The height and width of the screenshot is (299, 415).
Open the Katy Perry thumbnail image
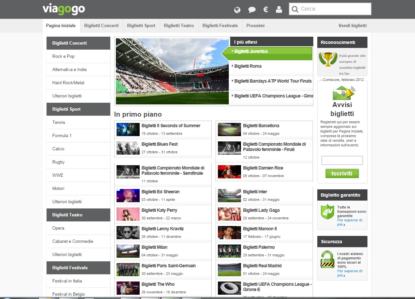click(x=128, y=214)
